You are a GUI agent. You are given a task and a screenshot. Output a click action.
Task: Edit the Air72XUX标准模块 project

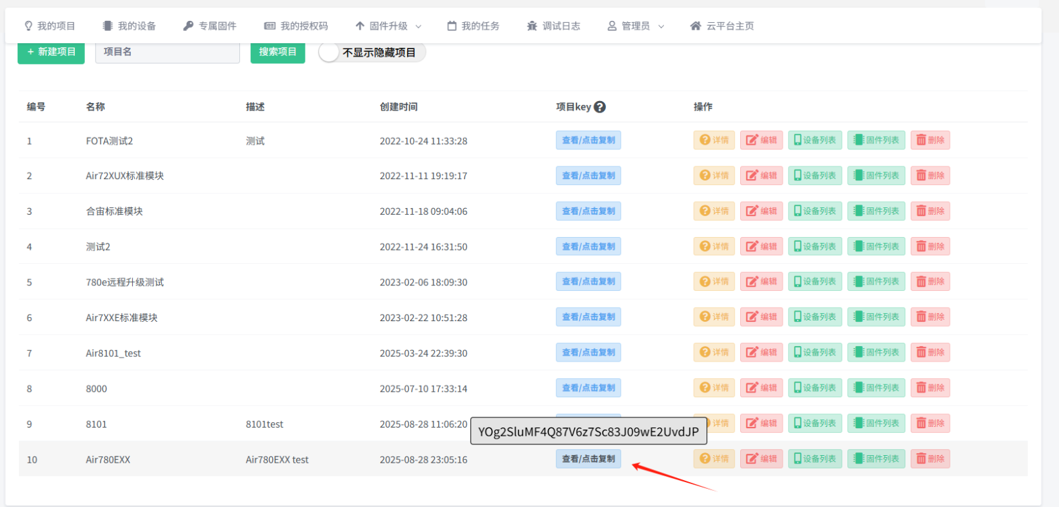point(761,176)
